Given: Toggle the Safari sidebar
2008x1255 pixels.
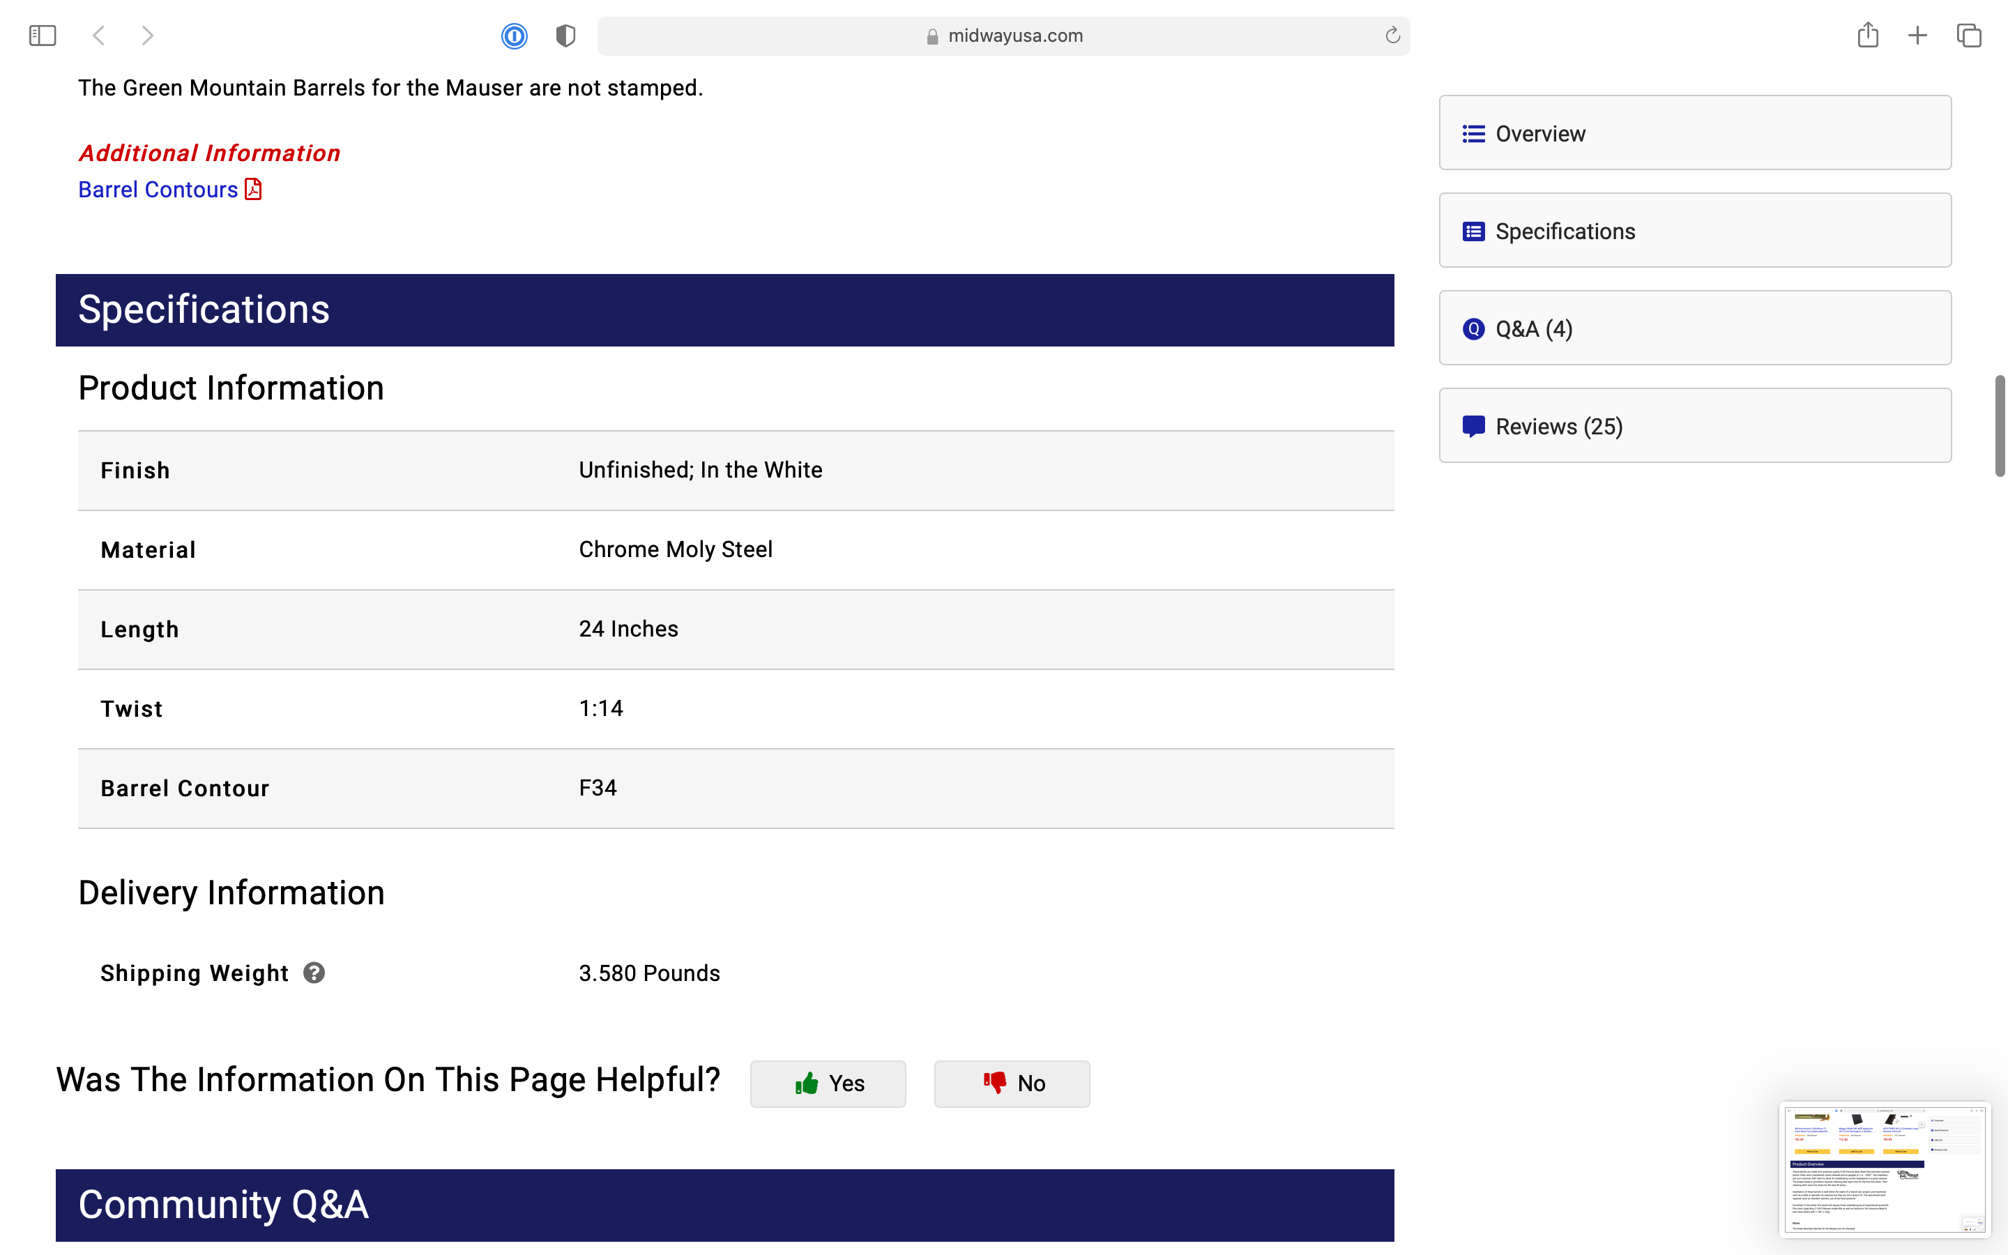Looking at the screenshot, I should (x=43, y=36).
